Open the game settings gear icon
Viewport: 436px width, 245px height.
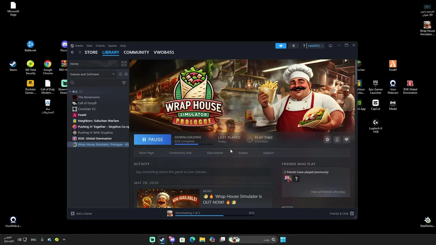327,140
